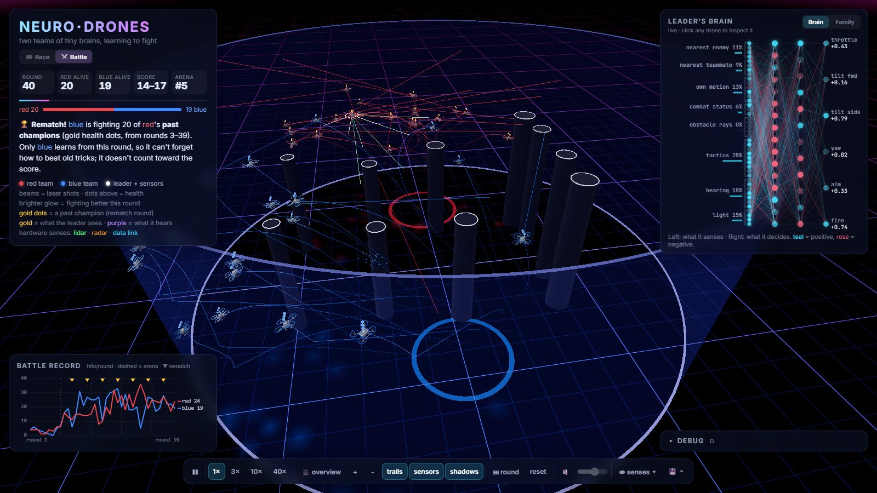Click the throttle output node
The width and height of the screenshot is (877, 493).
(x=825, y=43)
